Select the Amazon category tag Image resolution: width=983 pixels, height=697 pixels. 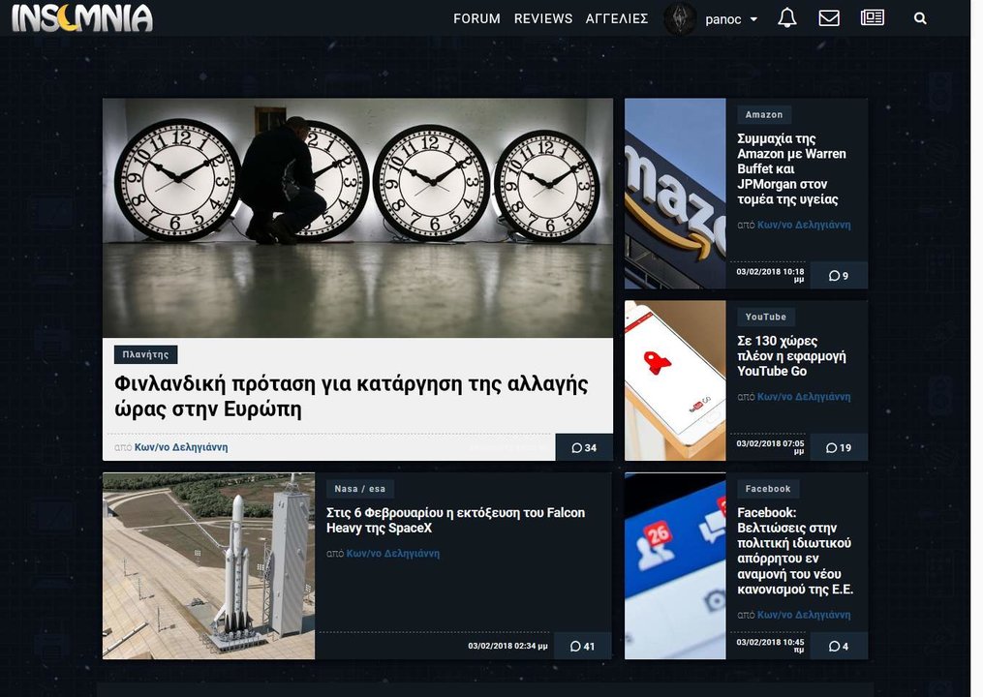pyautogui.click(x=764, y=114)
